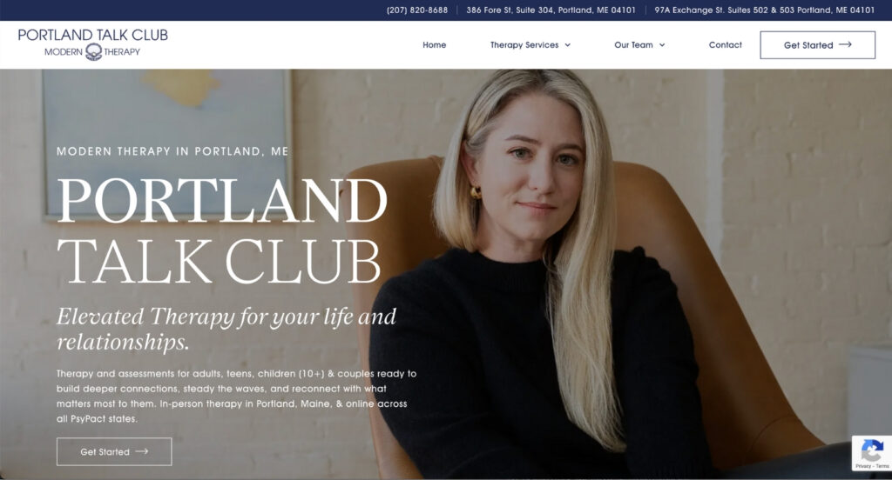This screenshot has width=892, height=480.
Task: Click the reCAPTCHA Privacy link
Action: [862, 466]
